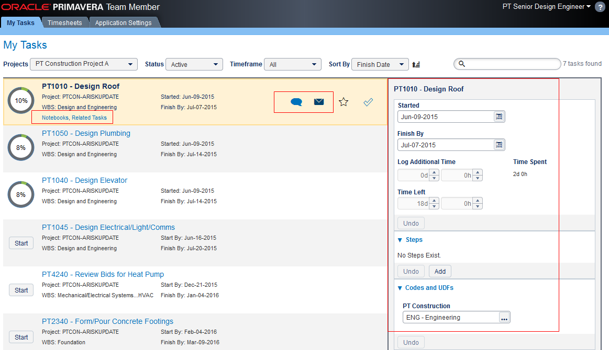Open the Timeframe dropdown
609x350 pixels.
(293, 64)
